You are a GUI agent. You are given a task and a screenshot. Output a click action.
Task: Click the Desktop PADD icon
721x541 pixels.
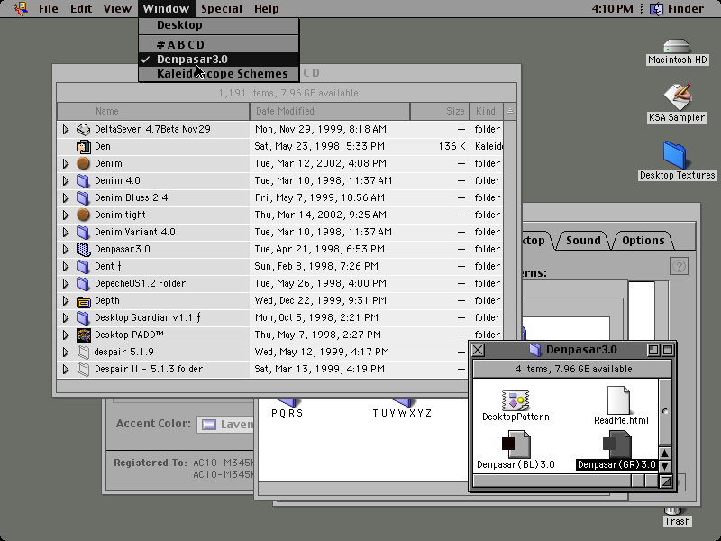click(x=83, y=335)
